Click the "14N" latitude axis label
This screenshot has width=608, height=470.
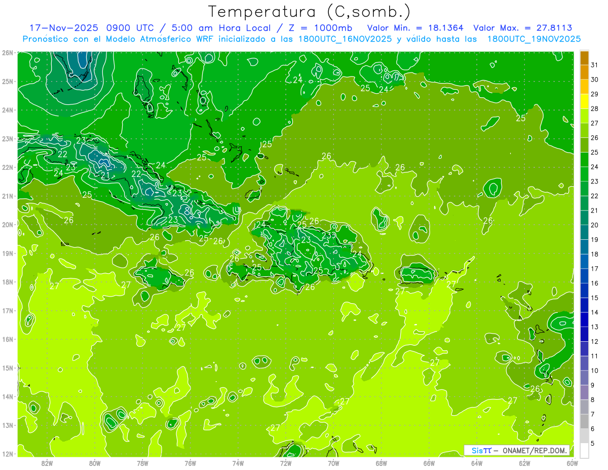[x=8, y=396]
